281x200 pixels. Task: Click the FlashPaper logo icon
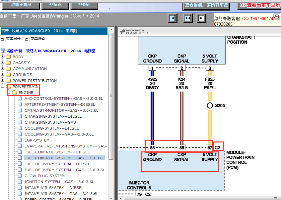click(123, 32)
